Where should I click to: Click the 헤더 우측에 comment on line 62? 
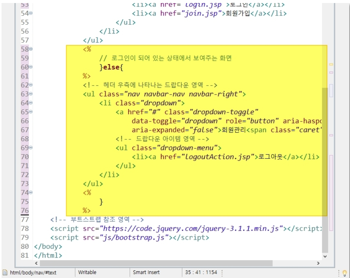tap(150, 85)
